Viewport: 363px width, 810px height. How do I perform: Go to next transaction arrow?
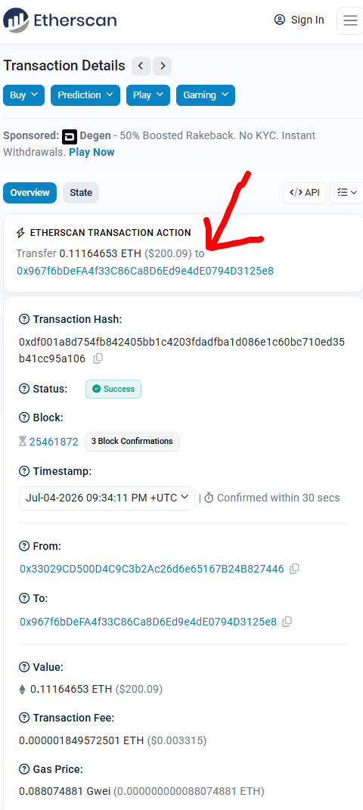[x=162, y=66]
